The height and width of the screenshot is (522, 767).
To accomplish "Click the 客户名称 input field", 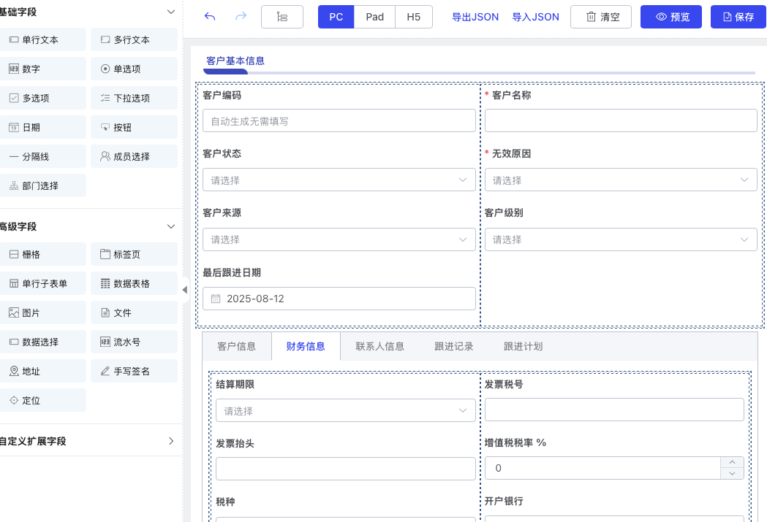I will (x=621, y=120).
